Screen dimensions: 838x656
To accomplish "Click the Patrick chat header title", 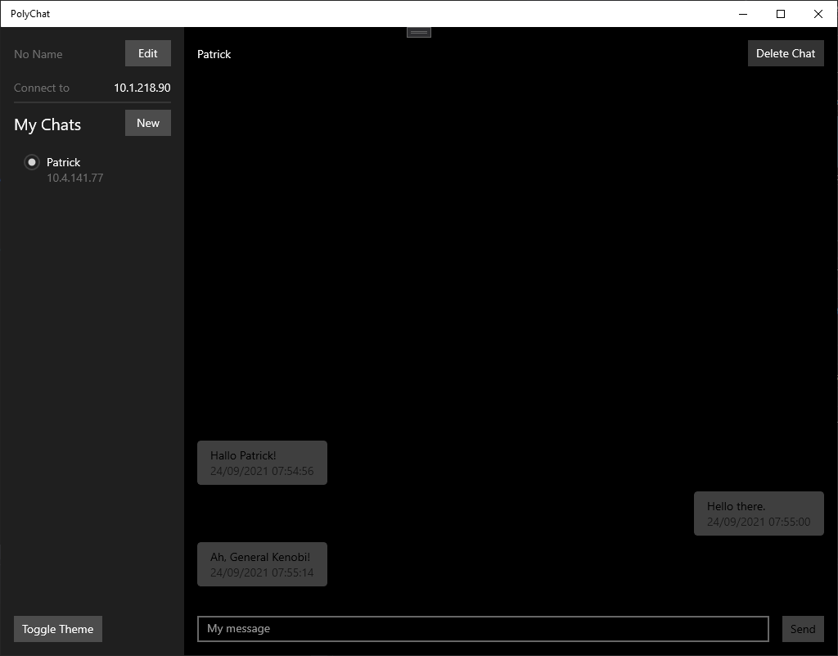I will pos(214,54).
